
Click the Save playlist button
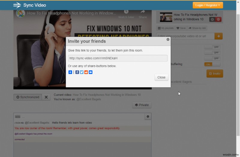181,28
